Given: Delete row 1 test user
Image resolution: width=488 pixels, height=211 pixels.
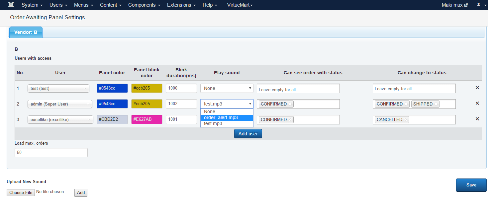Looking at the screenshot, I should [x=477, y=88].
